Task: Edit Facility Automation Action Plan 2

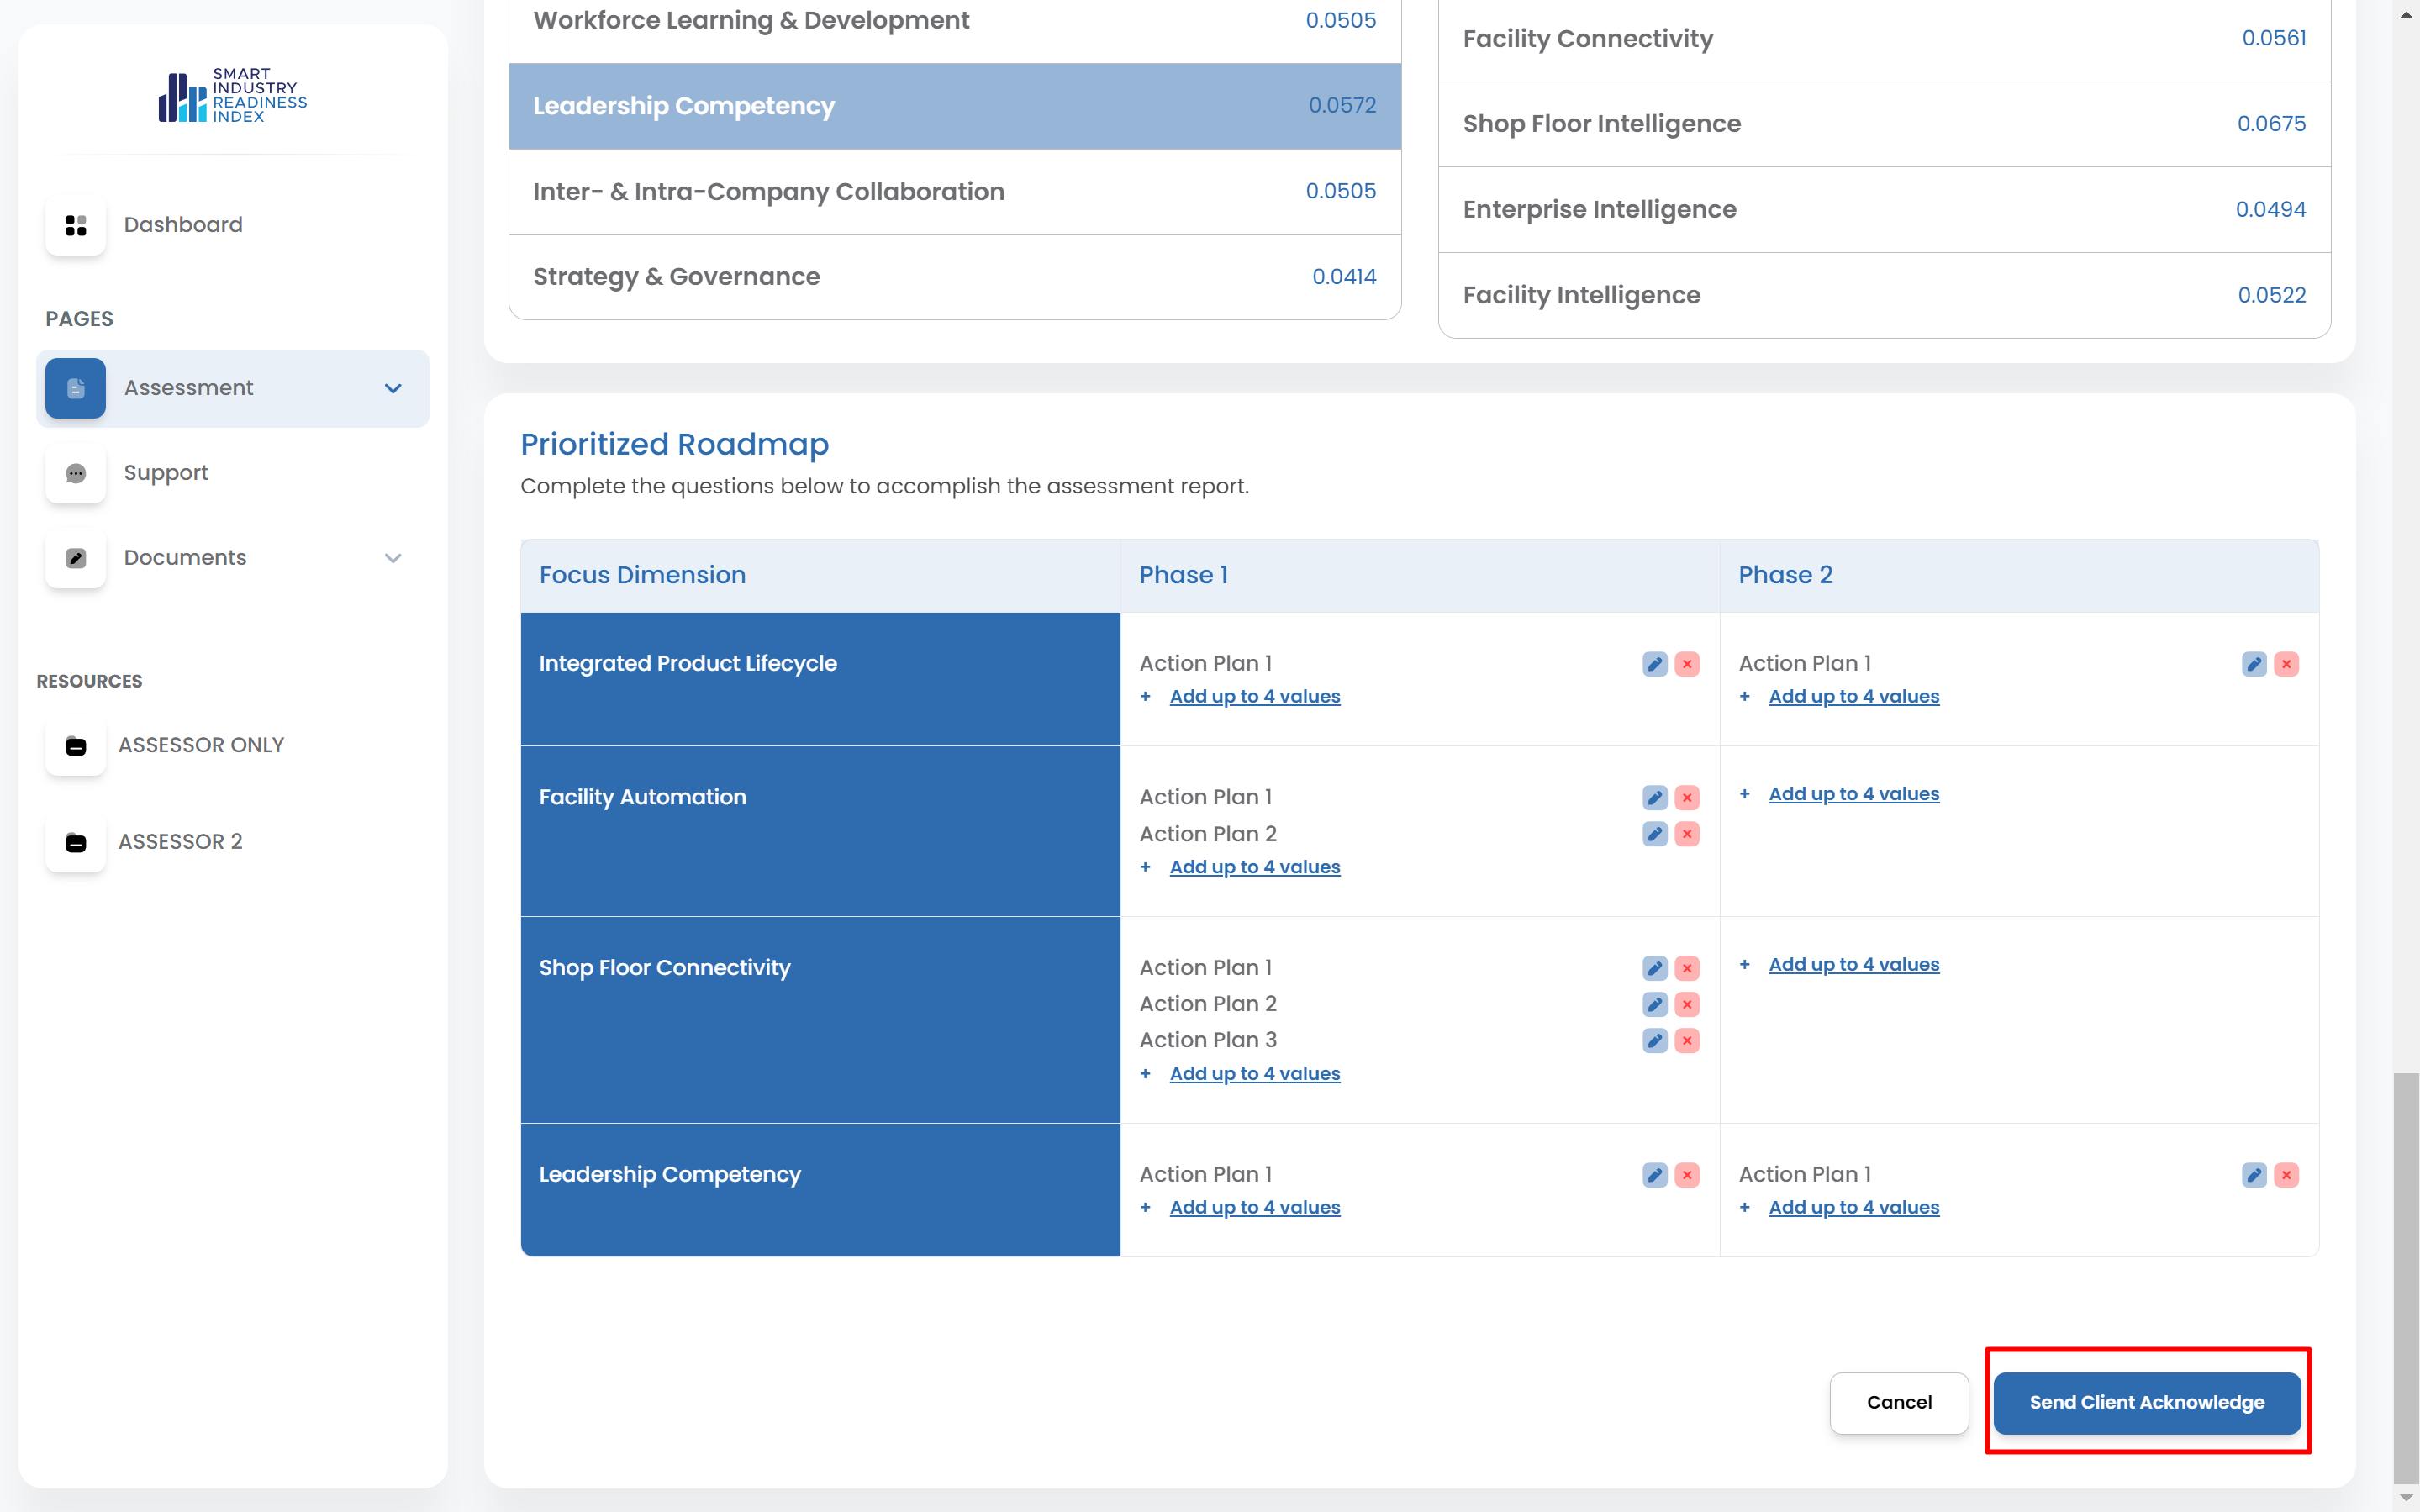Action: pos(1654,834)
